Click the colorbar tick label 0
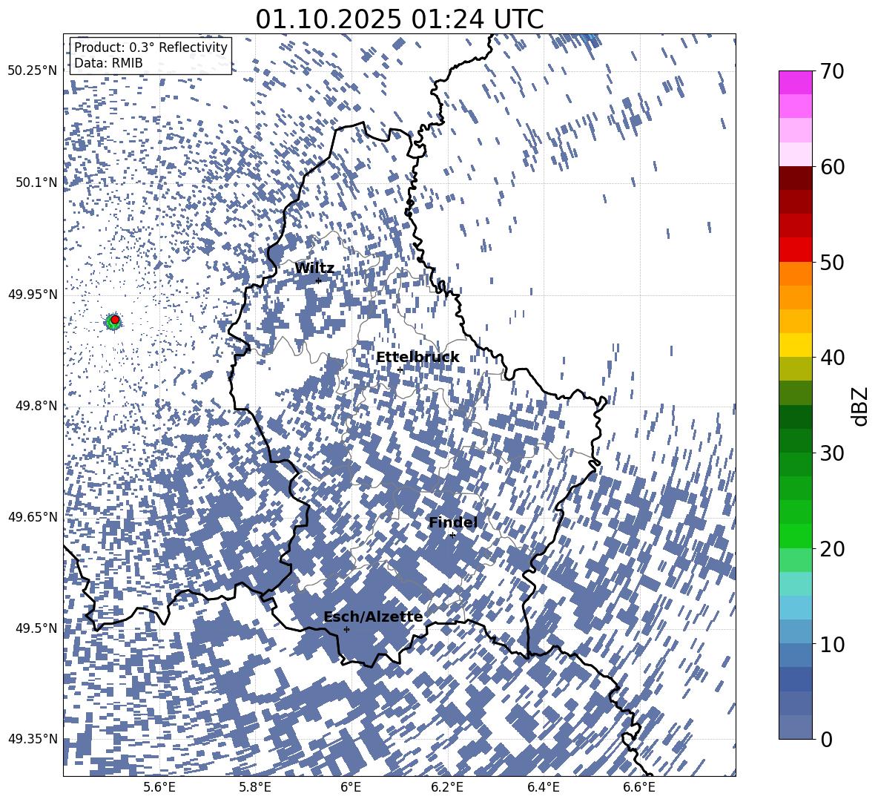878x802 pixels. 826,739
